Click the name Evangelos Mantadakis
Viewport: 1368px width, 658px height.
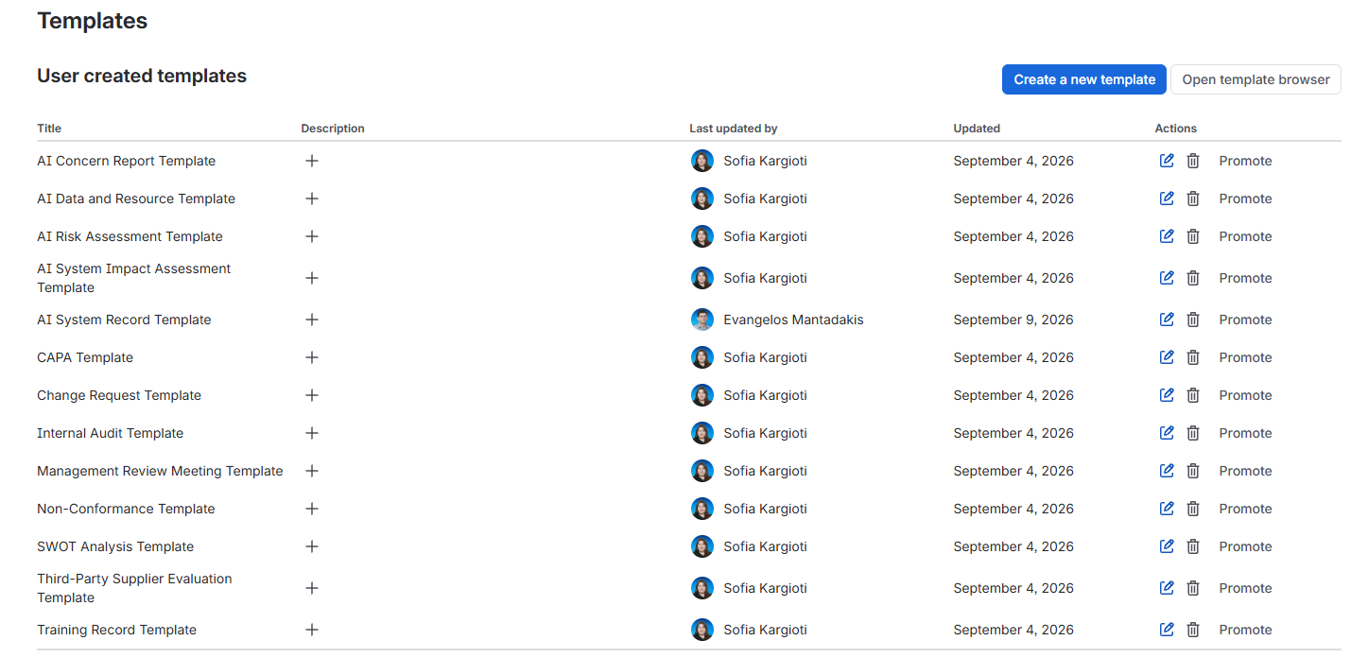[x=793, y=320]
